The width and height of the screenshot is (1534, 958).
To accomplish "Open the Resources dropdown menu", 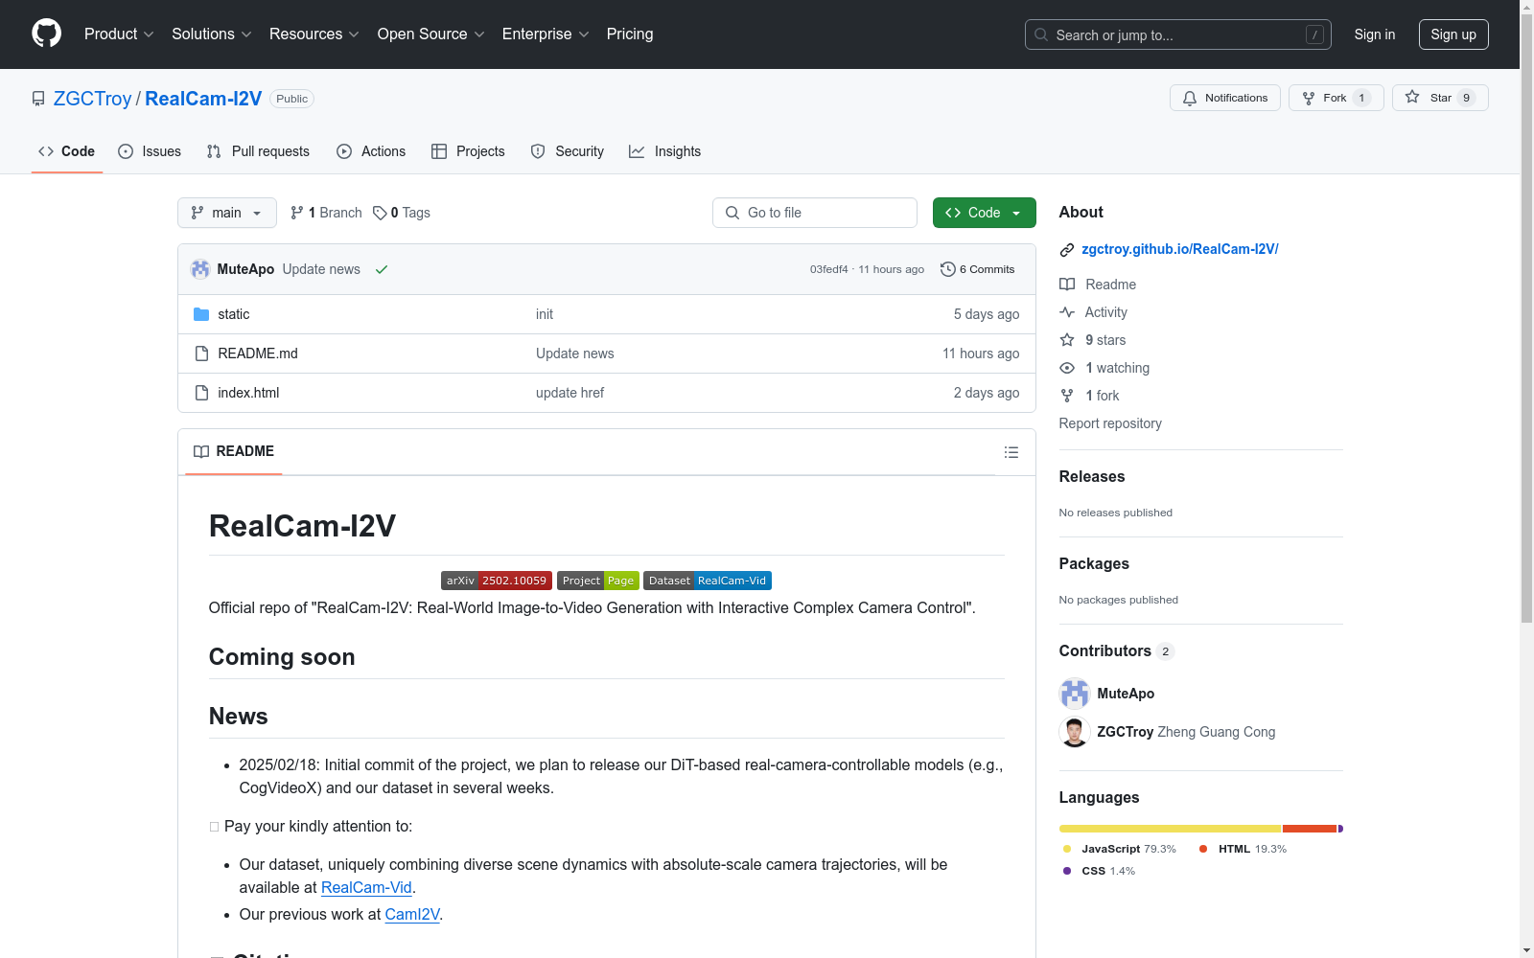I will (314, 34).
